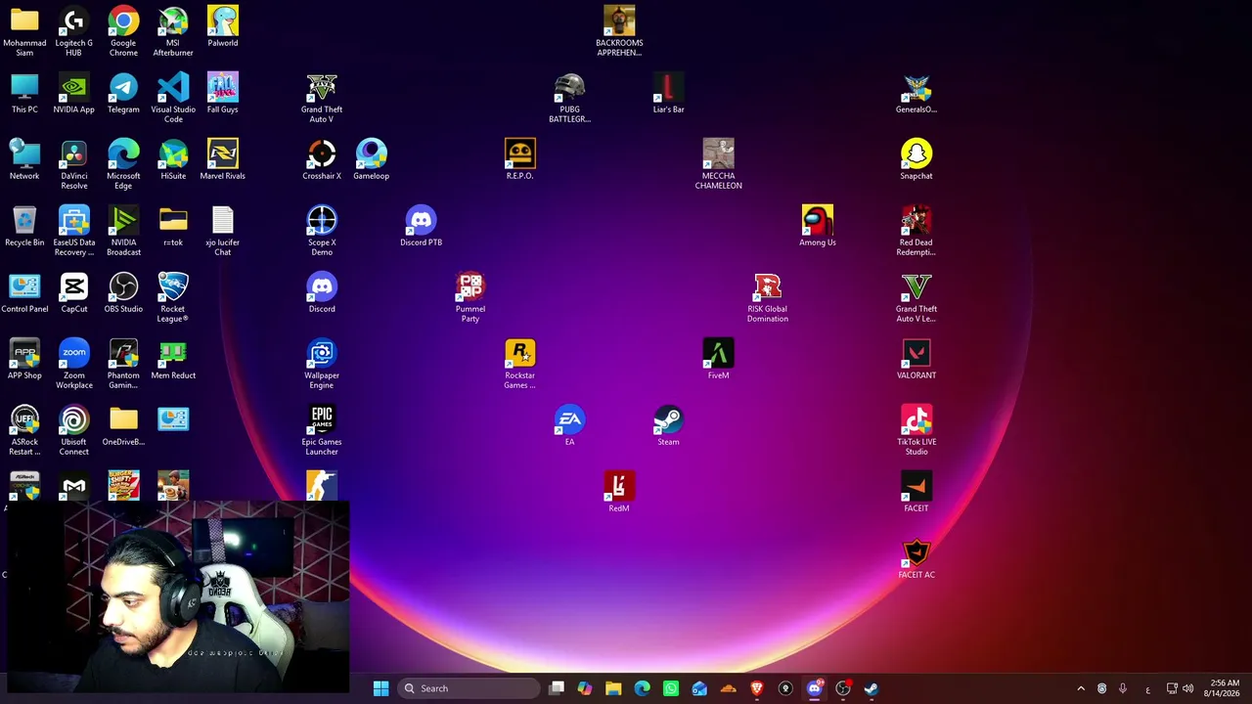Click the Discord desktop shortcut

click(x=322, y=292)
